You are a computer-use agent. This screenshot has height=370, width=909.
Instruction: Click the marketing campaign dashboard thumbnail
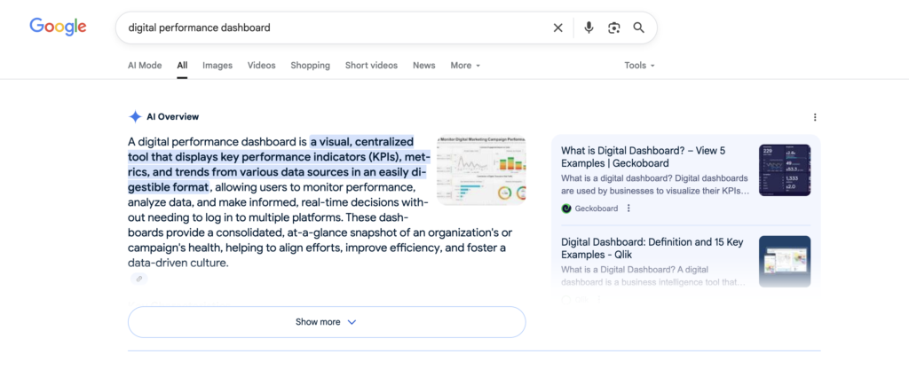pyautogui.click(x=480, y=169)
